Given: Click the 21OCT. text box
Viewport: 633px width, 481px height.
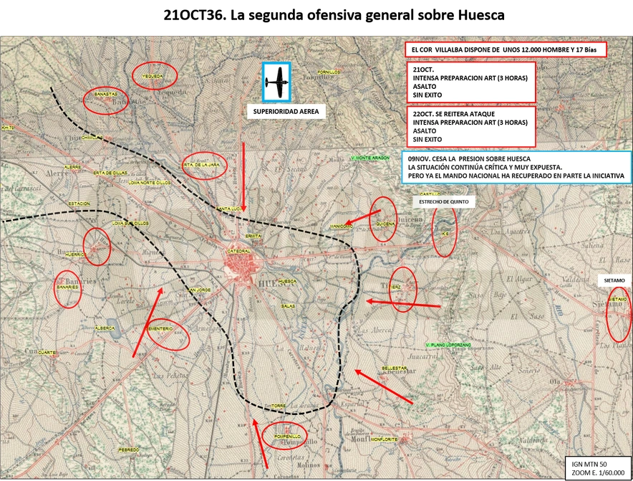Looking at the screenshot, I should point(470,82).
